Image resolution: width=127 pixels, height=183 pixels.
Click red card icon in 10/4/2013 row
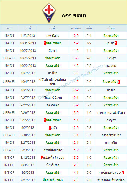[118, 82]
